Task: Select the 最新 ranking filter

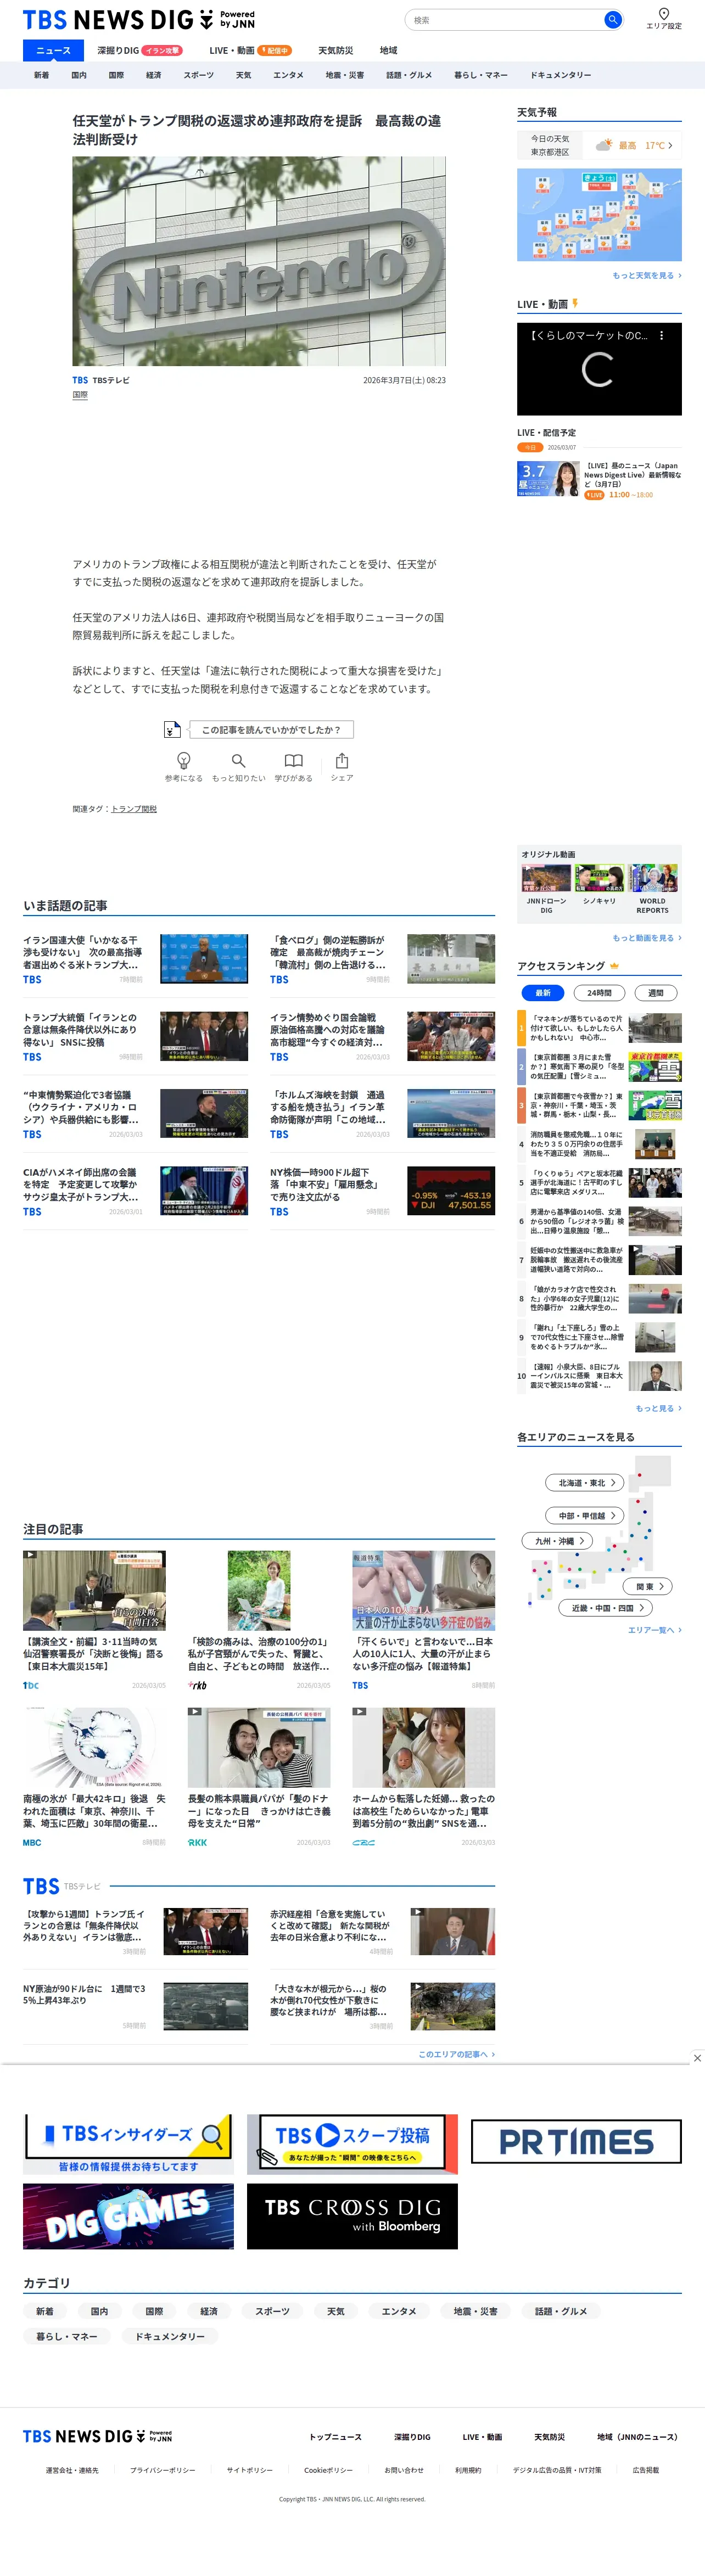Action: [x=543, y=993]
